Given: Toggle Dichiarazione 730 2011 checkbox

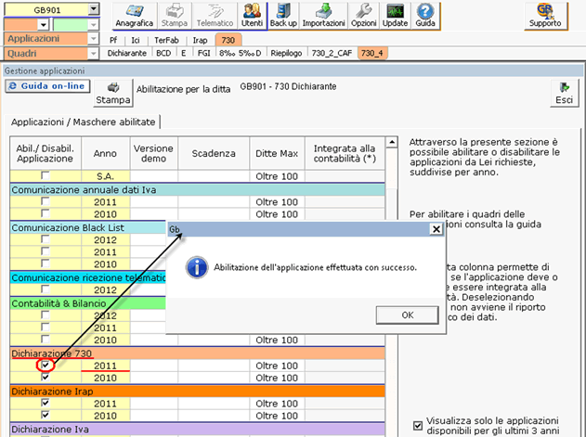Looking at the screenshot, I should pyautogui.click(x=46, y=365).
